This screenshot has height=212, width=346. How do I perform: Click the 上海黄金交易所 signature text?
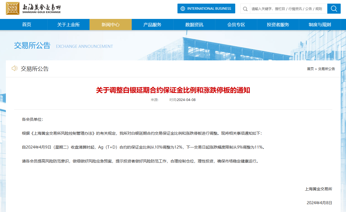[x=319, y=189]
